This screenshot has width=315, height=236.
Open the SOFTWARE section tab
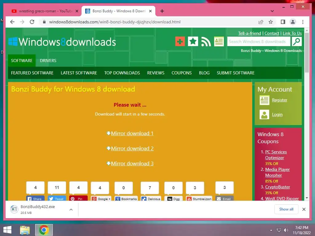pos(22,61)
